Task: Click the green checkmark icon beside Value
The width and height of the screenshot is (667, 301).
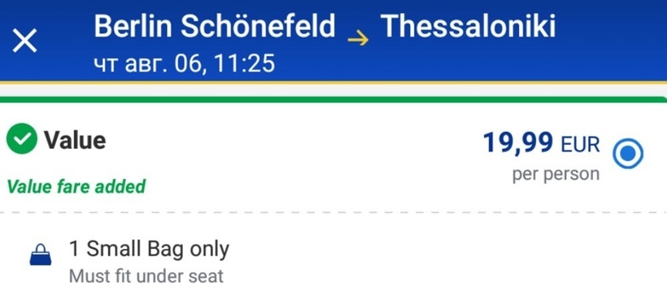Action: (22, 138)
